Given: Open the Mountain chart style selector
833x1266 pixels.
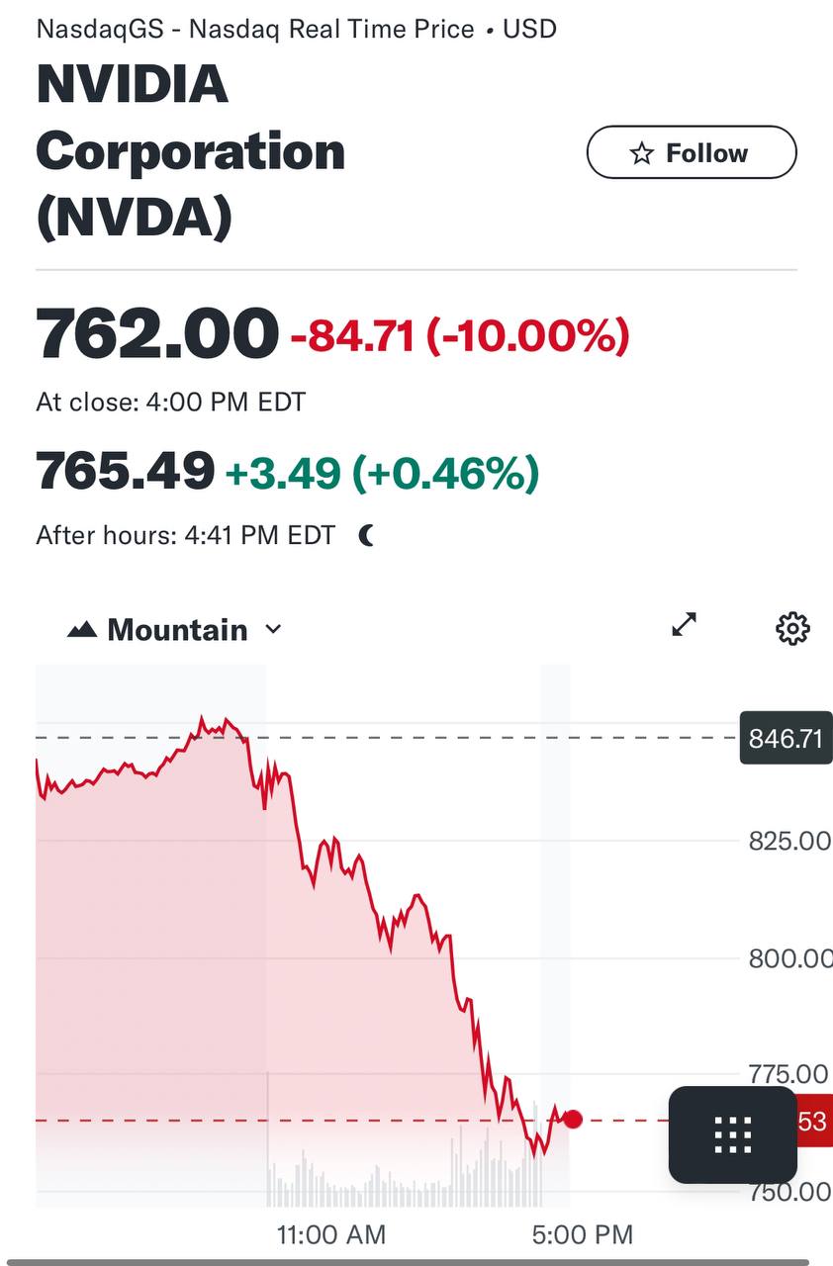Looking at the screenshot, I should tap(176, 630).
